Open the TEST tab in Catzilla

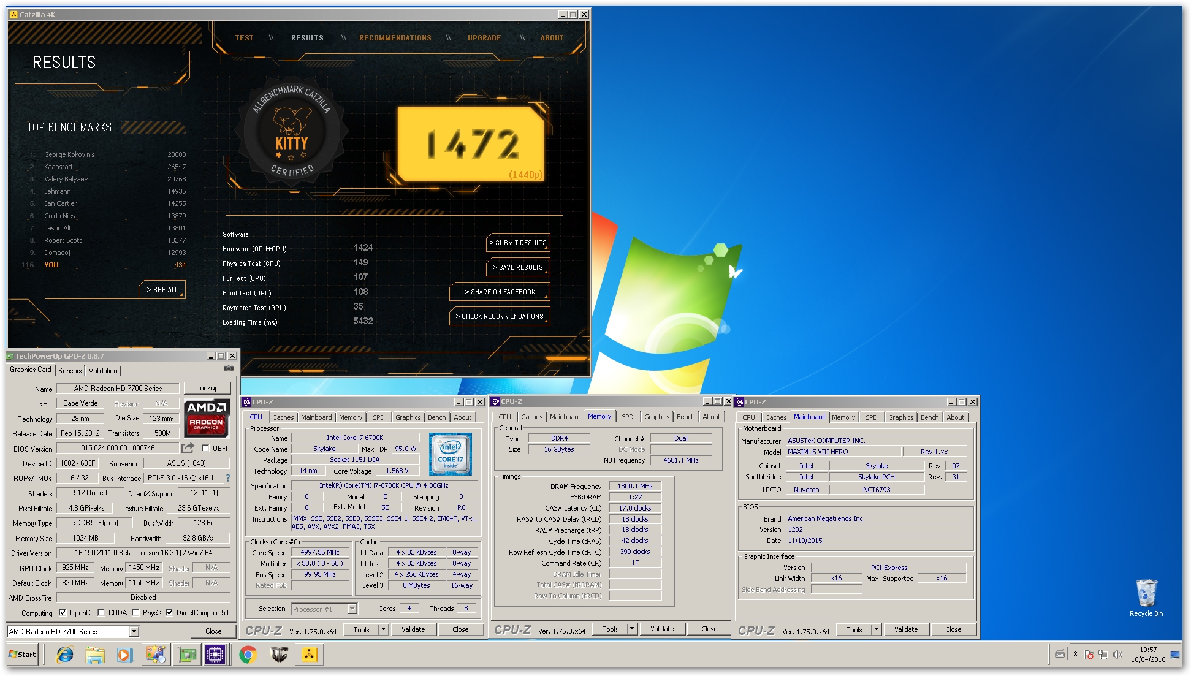tap(244, 38)
